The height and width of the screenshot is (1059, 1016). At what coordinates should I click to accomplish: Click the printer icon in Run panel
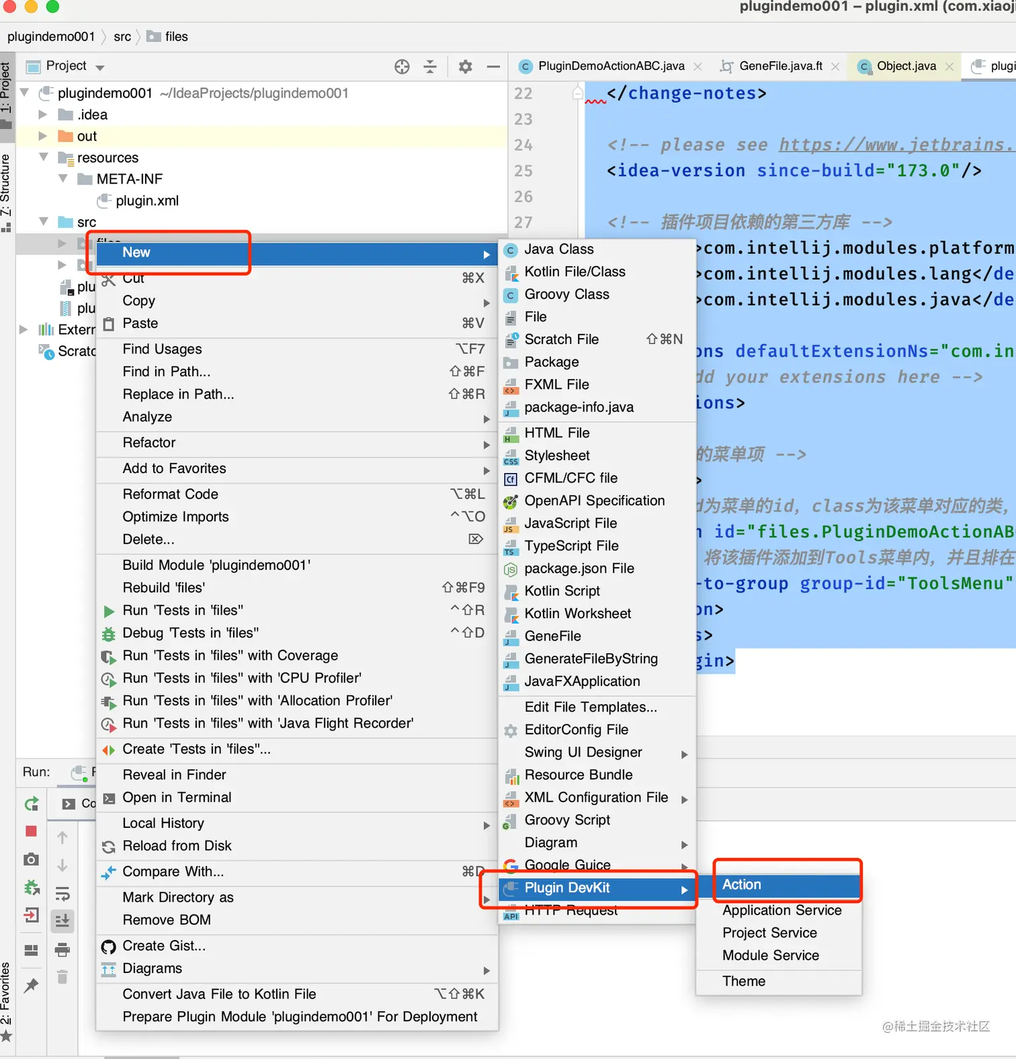62,949
